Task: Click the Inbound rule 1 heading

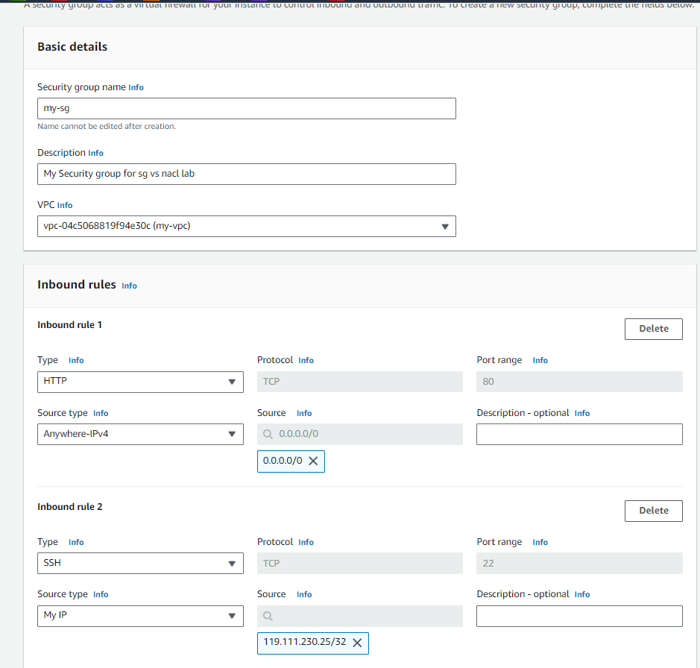Action: tap(69, 325)
